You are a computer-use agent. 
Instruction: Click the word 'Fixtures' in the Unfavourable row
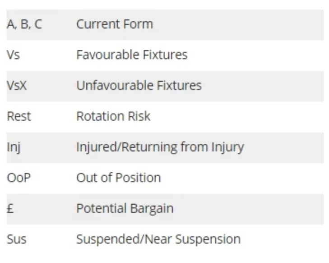coord(179,85)
